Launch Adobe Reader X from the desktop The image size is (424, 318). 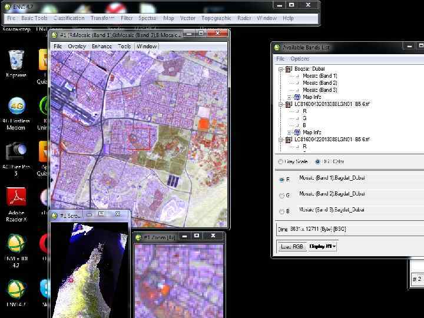point(16,197)
